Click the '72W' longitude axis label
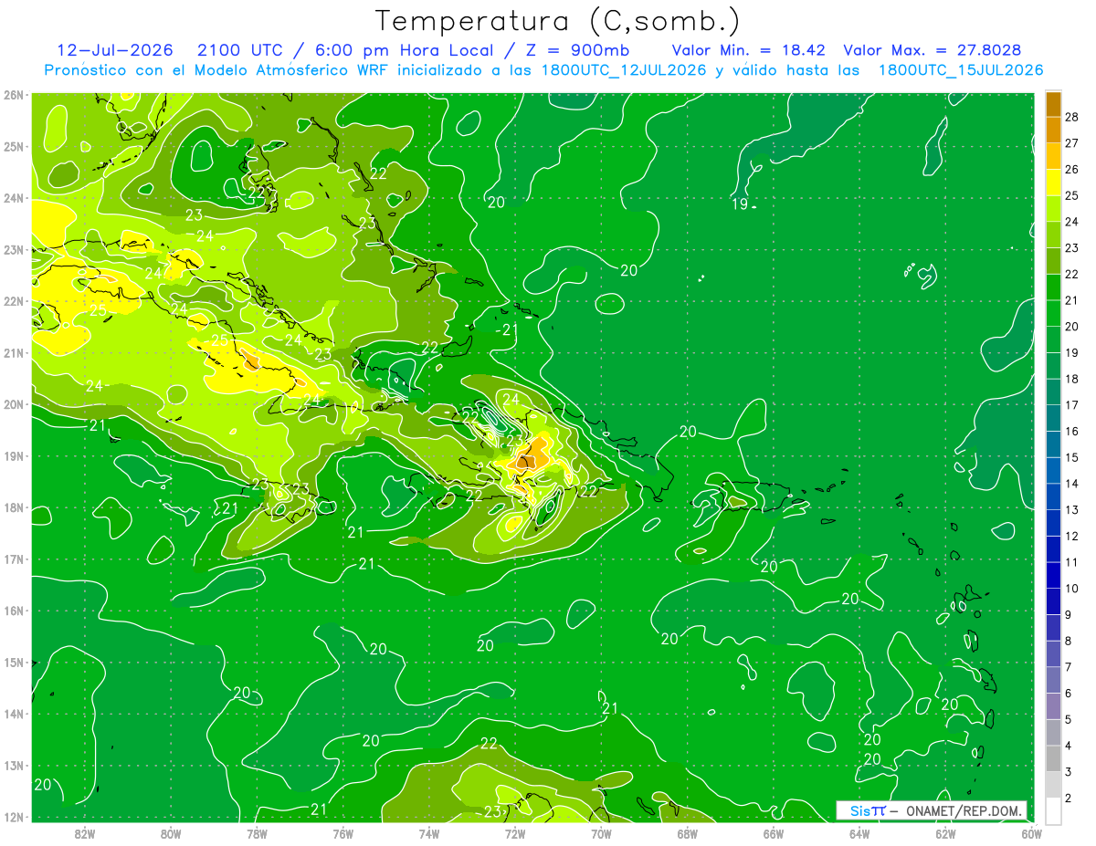 pos(514,832)
